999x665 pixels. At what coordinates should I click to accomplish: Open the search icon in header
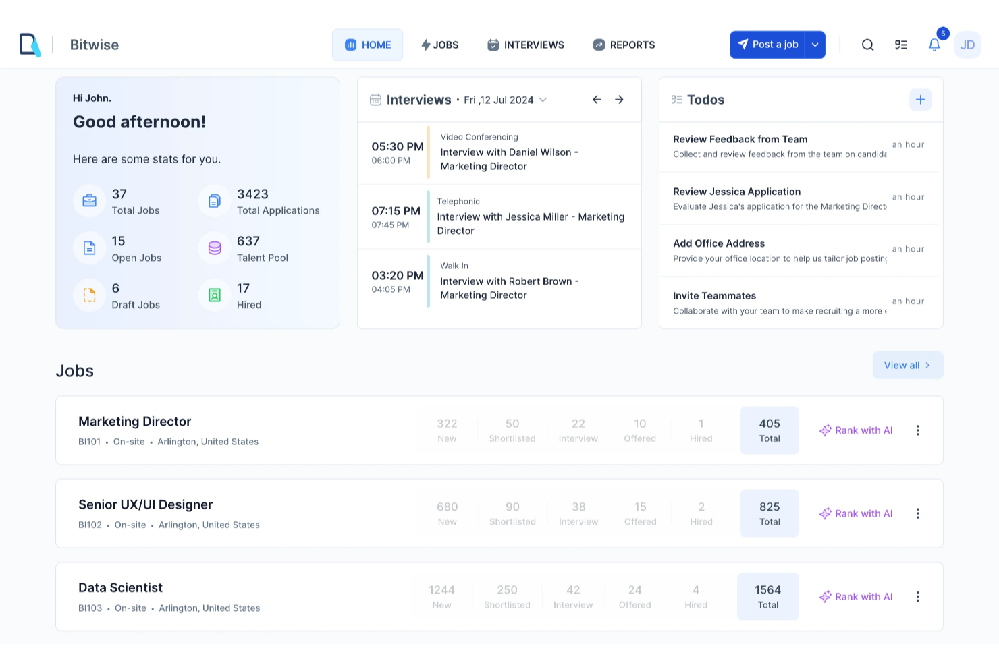[x=867, y=45]
